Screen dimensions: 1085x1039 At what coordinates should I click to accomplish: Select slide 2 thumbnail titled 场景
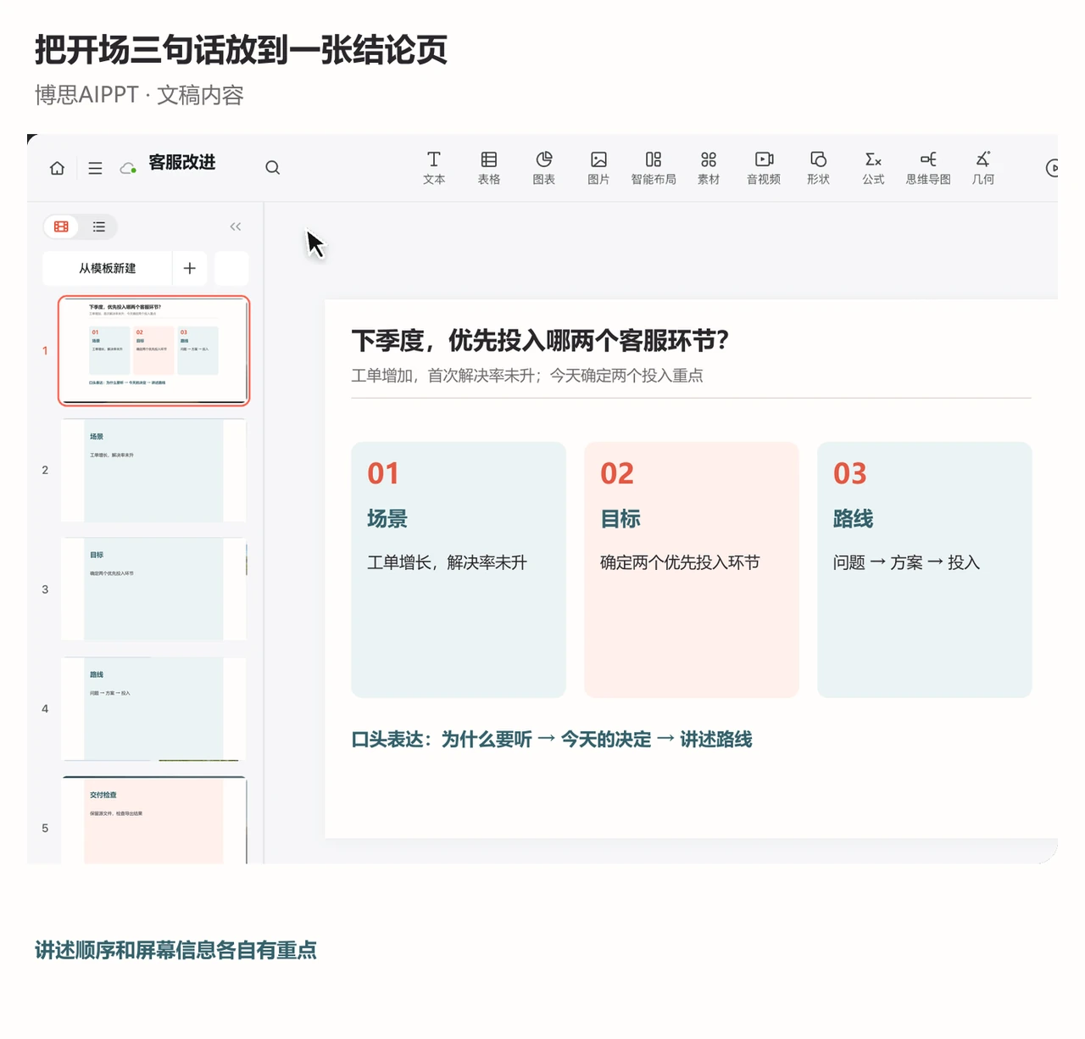click(153, 470)
